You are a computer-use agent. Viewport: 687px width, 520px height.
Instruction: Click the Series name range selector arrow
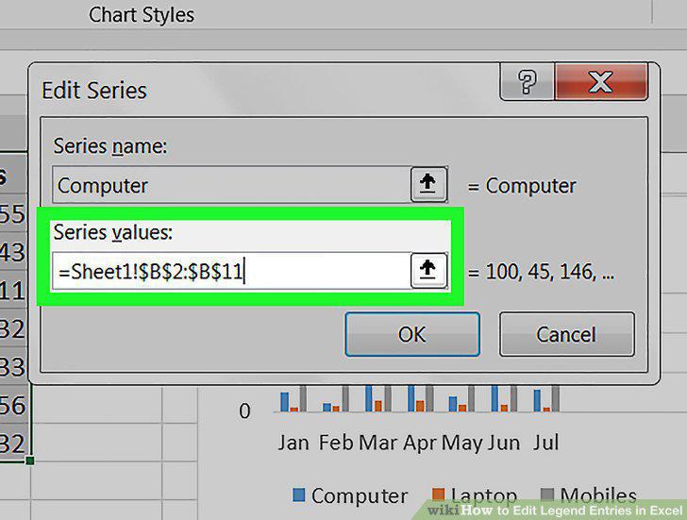point(428,183)
